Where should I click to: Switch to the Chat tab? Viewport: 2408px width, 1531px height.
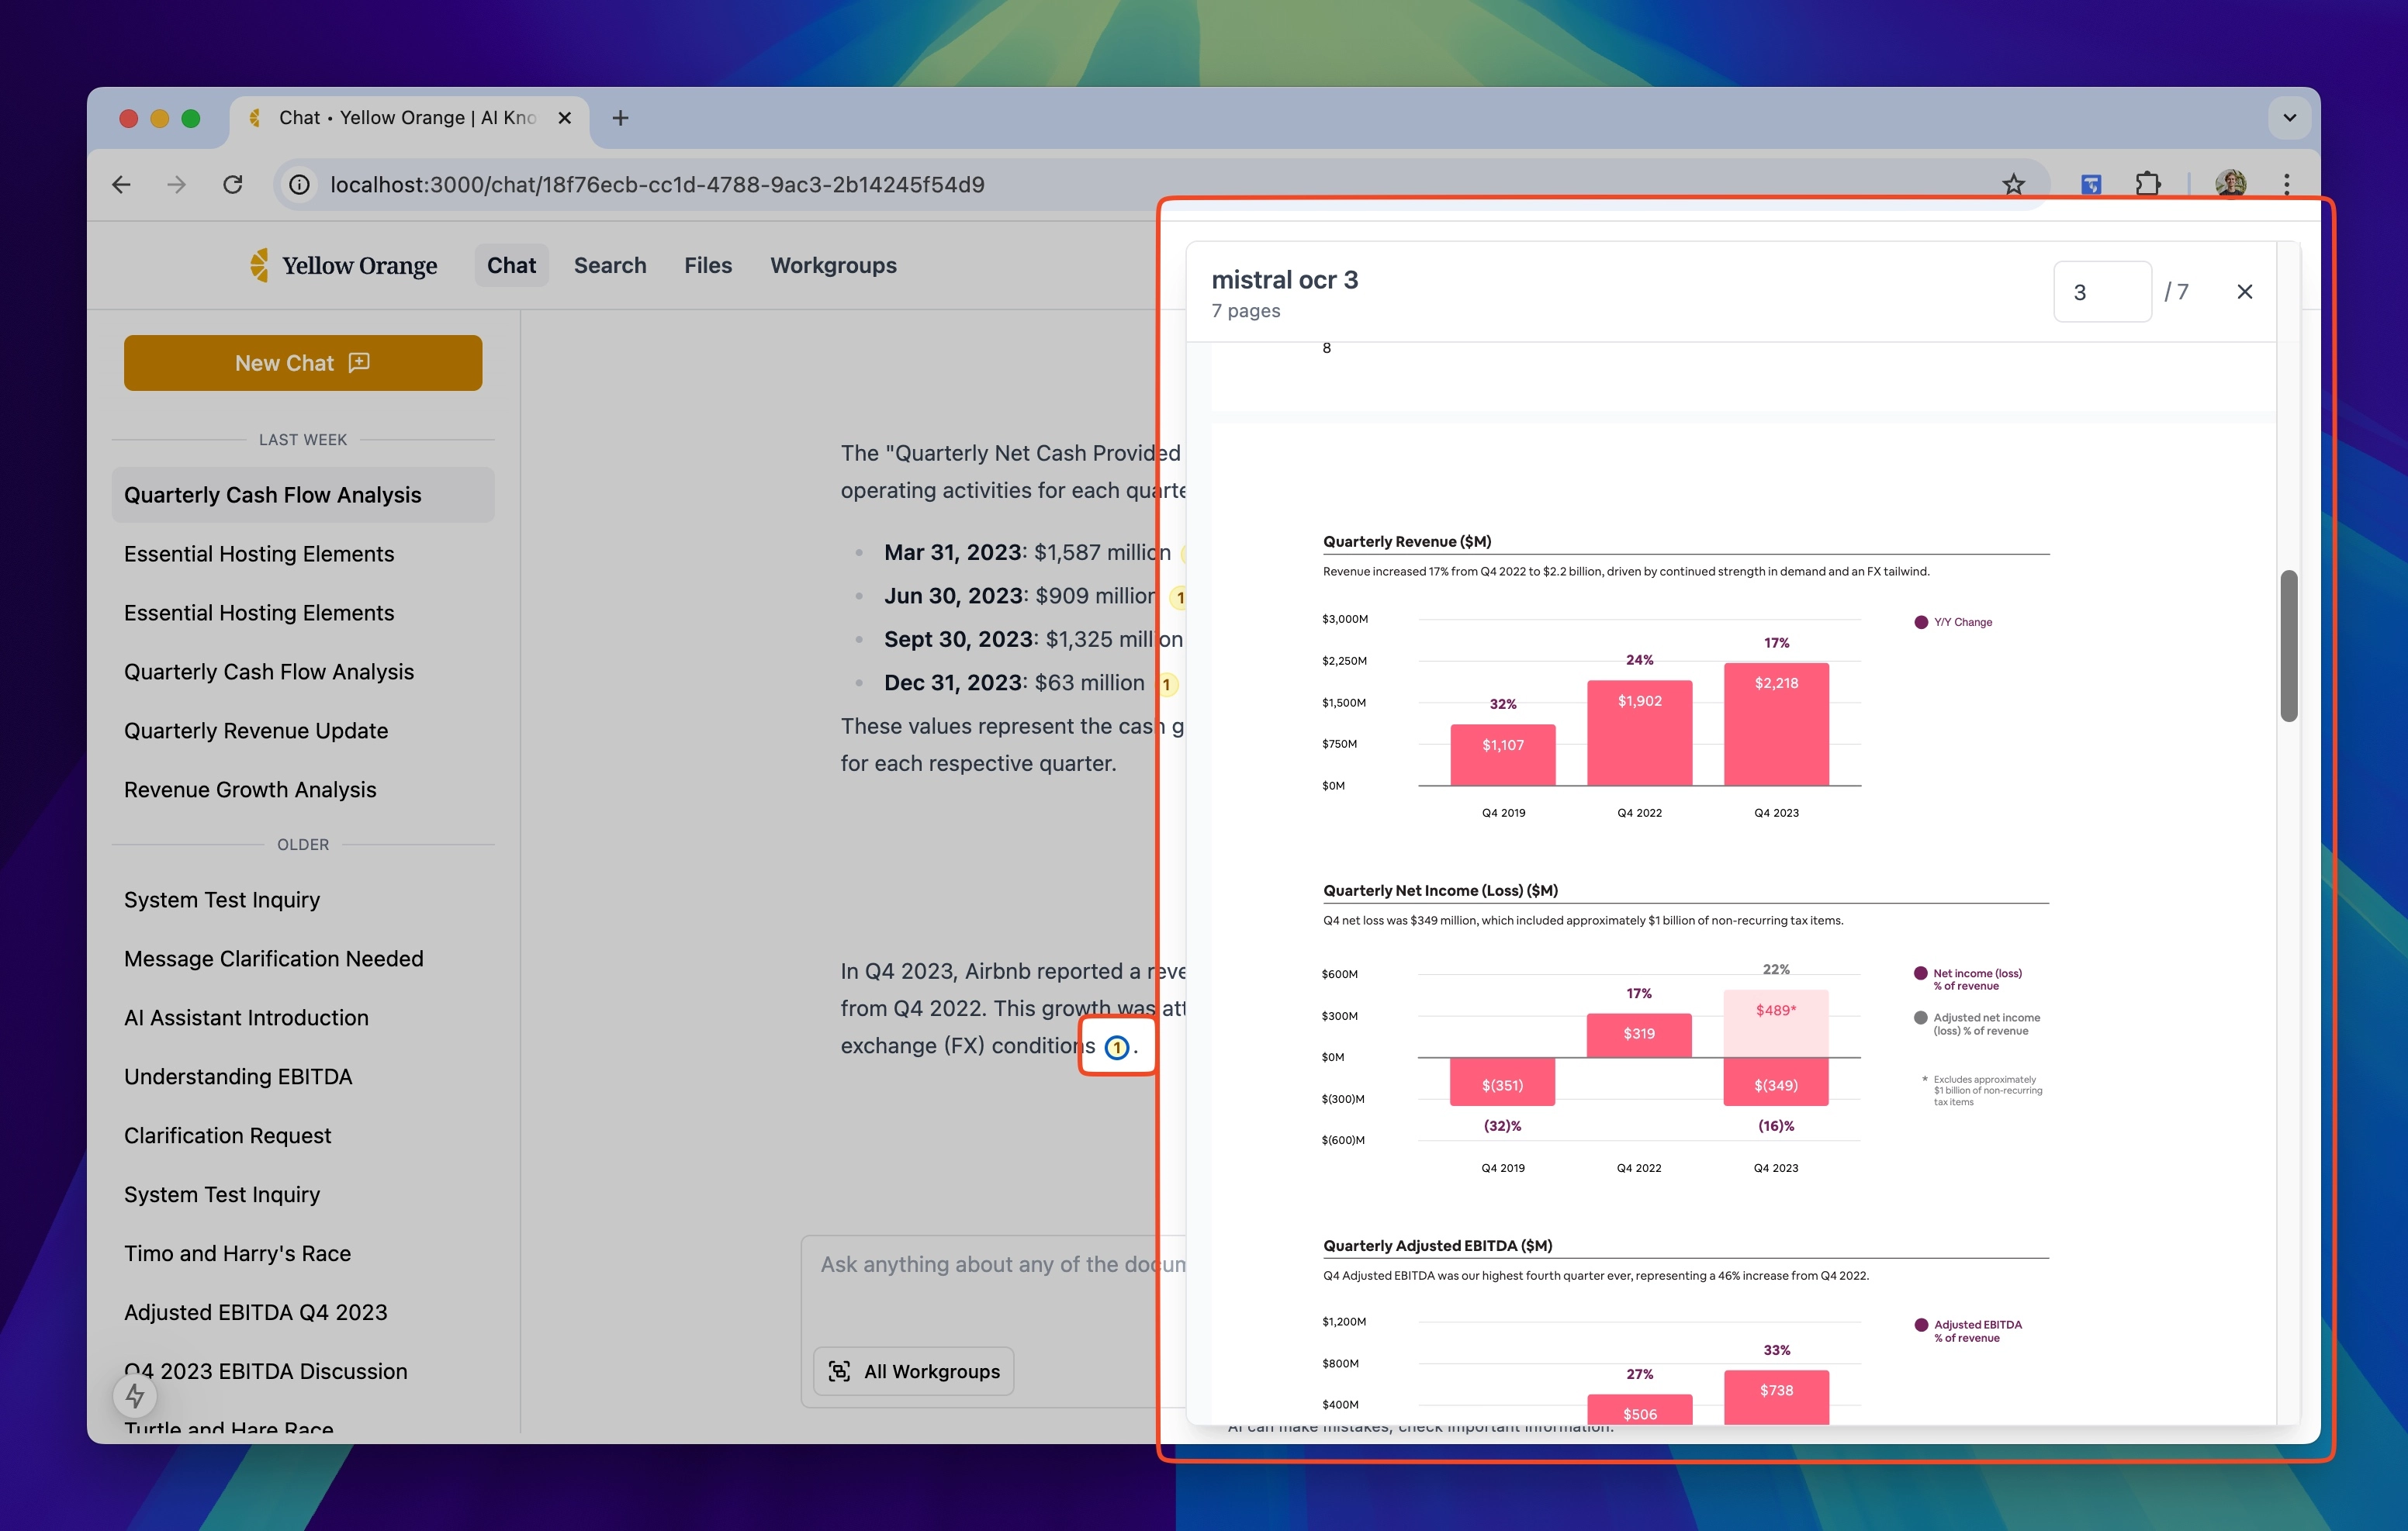(x=511, y=265)
